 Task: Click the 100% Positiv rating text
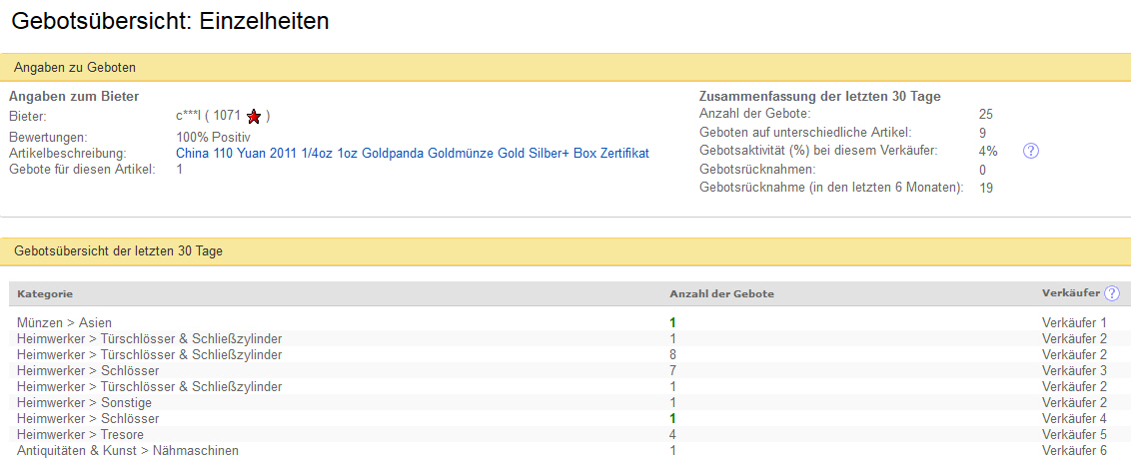click(x=213, y=137)
